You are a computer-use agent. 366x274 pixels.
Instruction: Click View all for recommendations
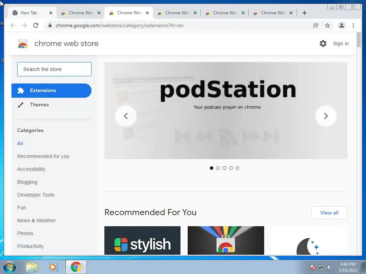click(x=329, y=213)
